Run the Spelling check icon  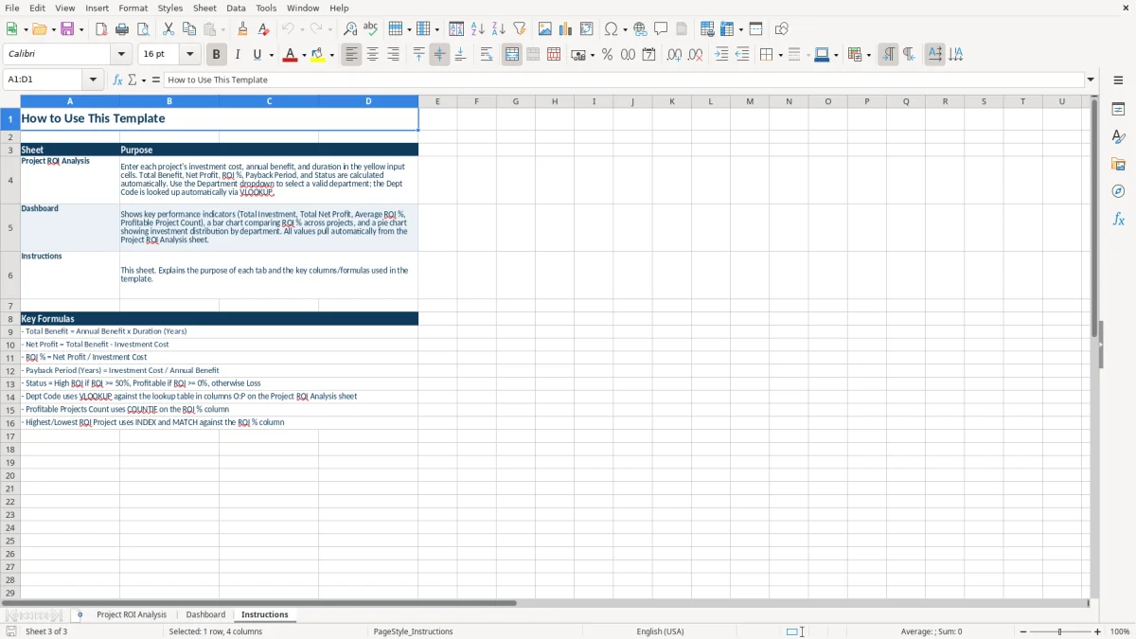click(x=370, y=29)
